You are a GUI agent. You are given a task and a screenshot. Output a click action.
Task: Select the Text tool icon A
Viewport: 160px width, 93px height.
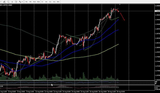pos(12,2)
